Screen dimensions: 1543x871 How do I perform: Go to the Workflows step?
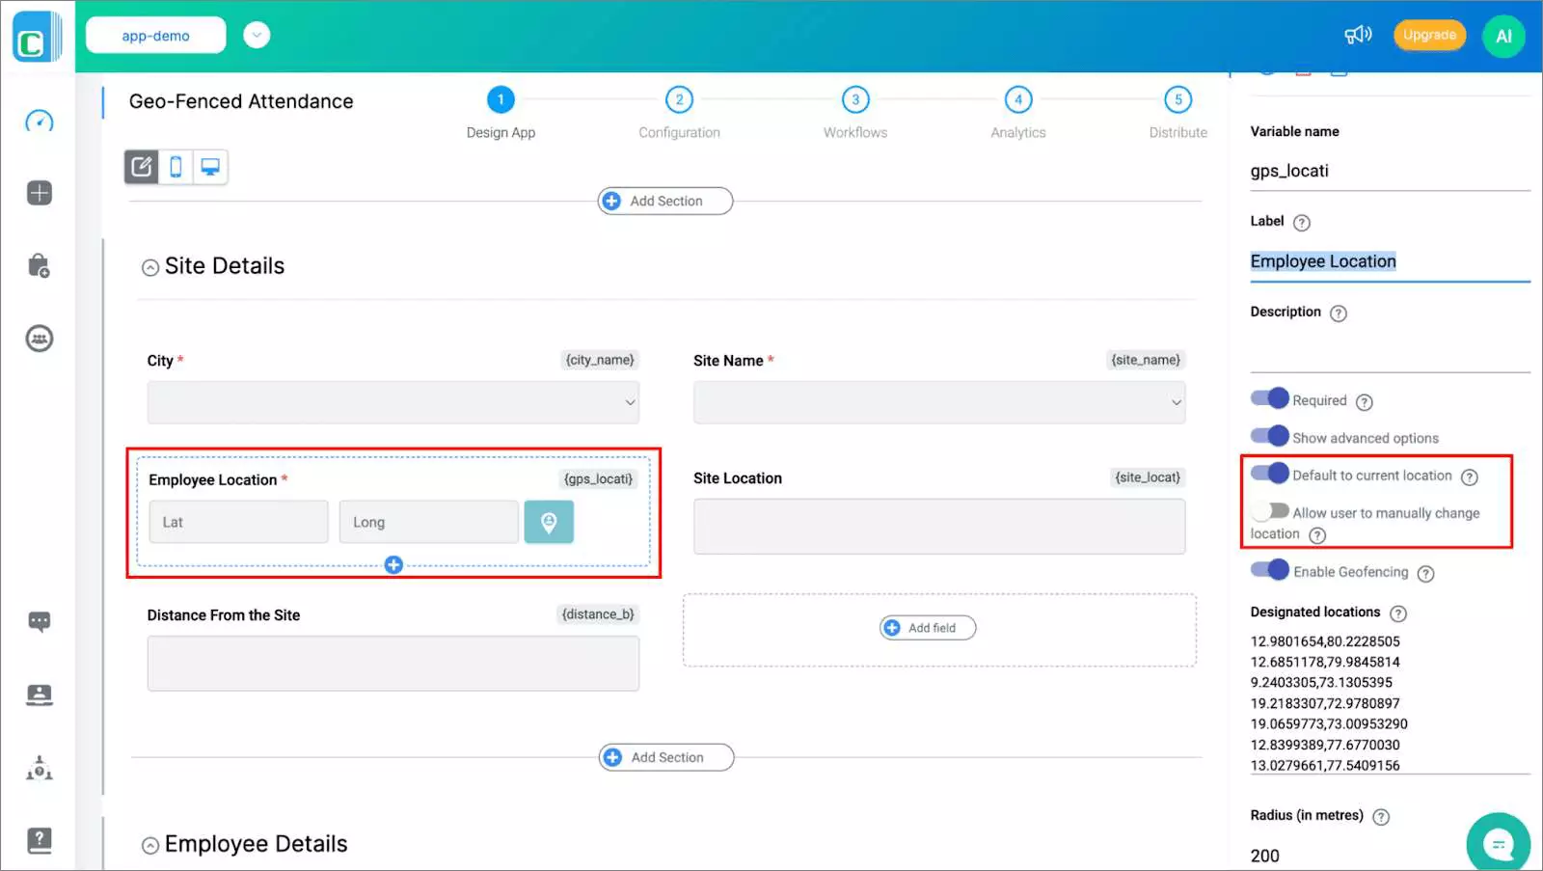[x=854, y=98]
